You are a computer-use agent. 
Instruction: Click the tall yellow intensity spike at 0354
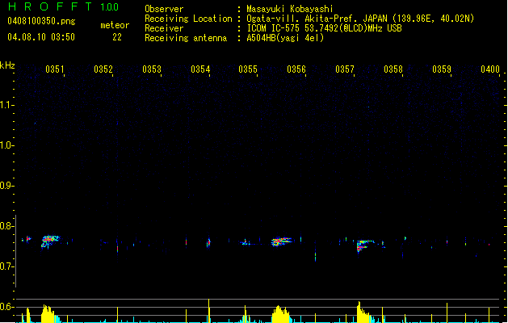(209, 311)
